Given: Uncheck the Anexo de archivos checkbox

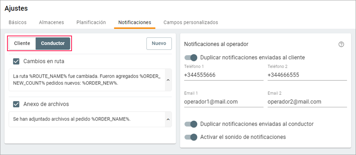Looking at the screenshot, I should (x=16, y=104).
